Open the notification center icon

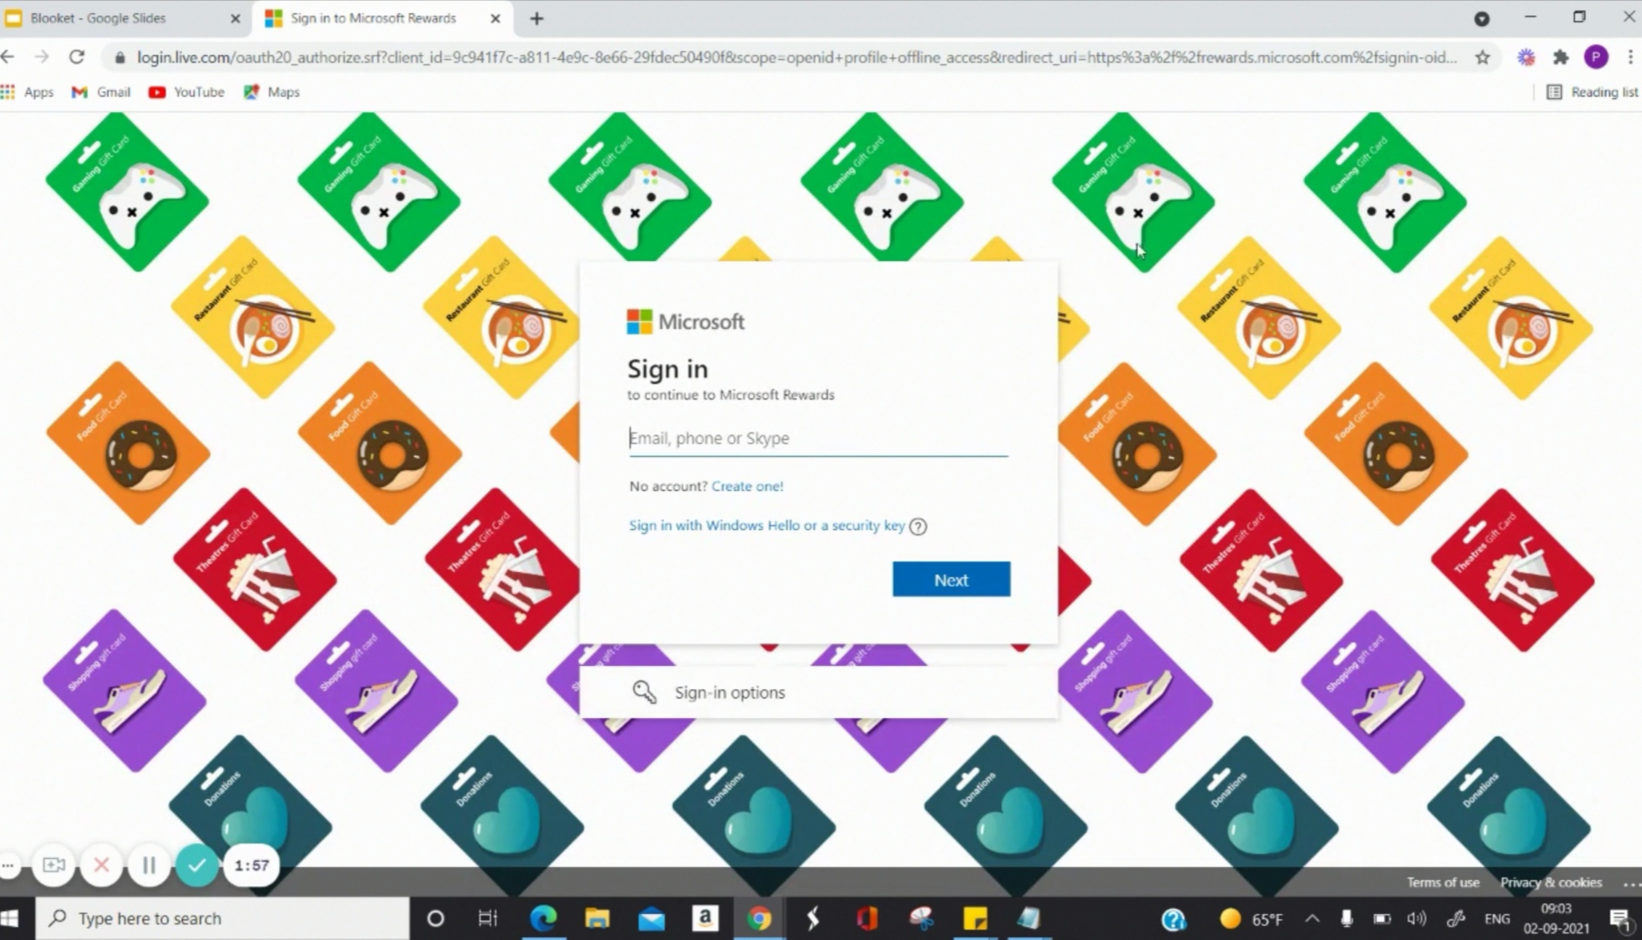click(1619, 919)
